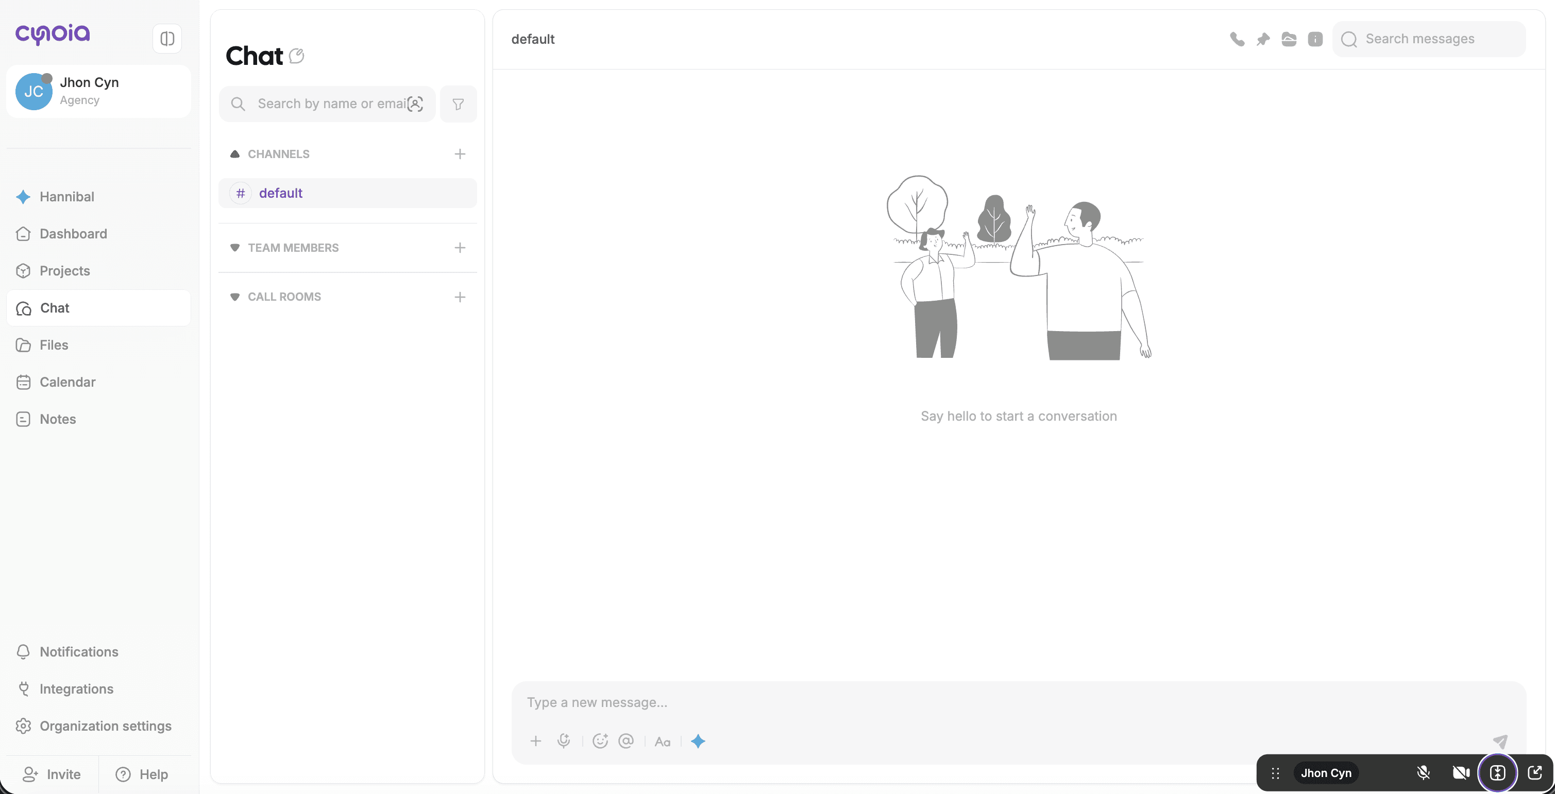Open pinned messages via pin icon

tap(1263, 39)
